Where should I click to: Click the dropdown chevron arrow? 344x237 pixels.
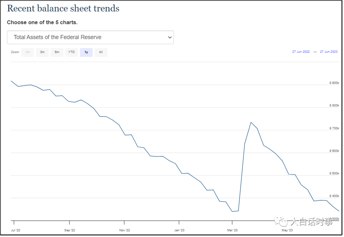[x=169, y=37]
